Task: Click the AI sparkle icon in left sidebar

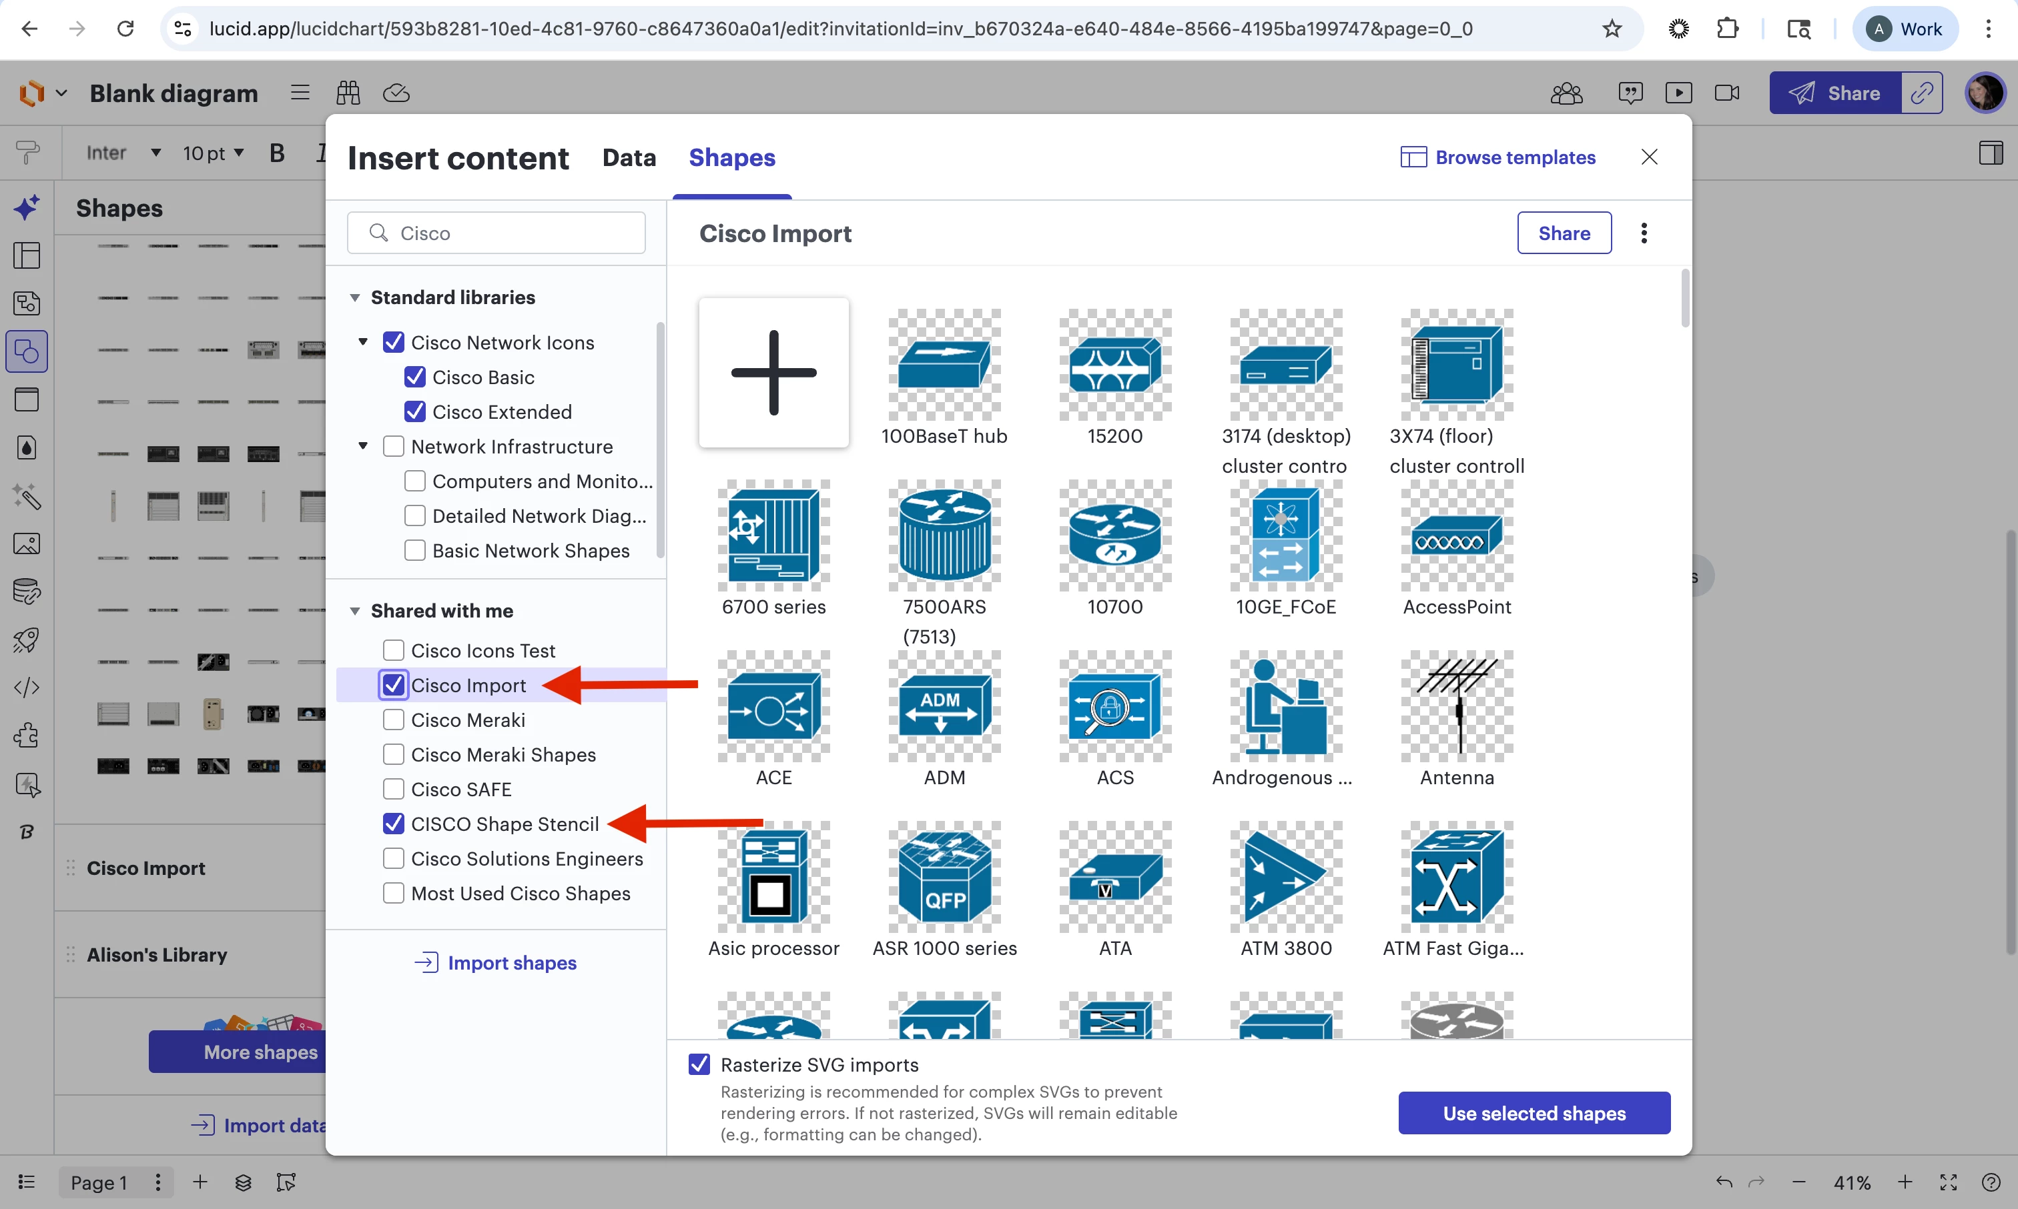Action: 27,208
